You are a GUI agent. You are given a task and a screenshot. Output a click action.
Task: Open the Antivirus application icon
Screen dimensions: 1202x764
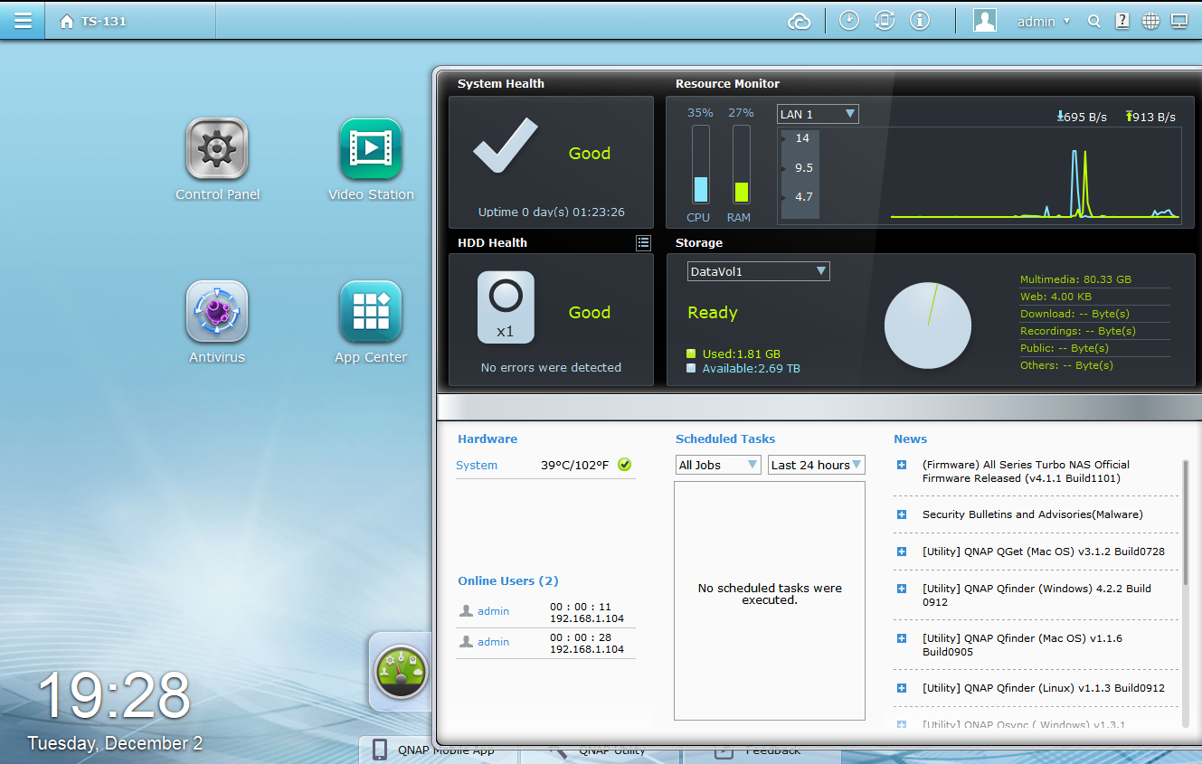point(217,312)
